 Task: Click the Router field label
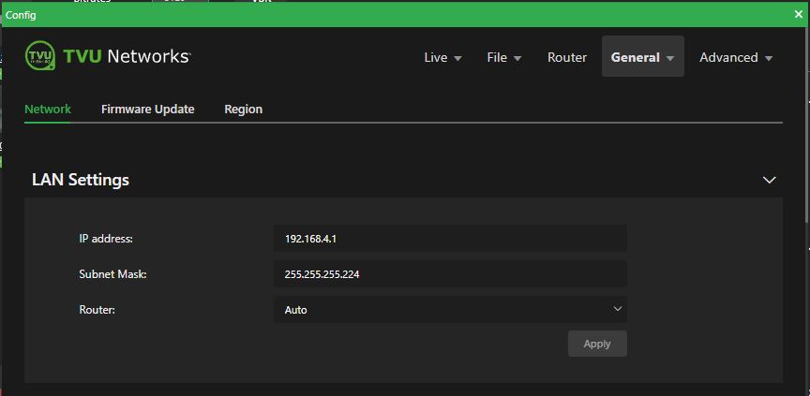97,310
